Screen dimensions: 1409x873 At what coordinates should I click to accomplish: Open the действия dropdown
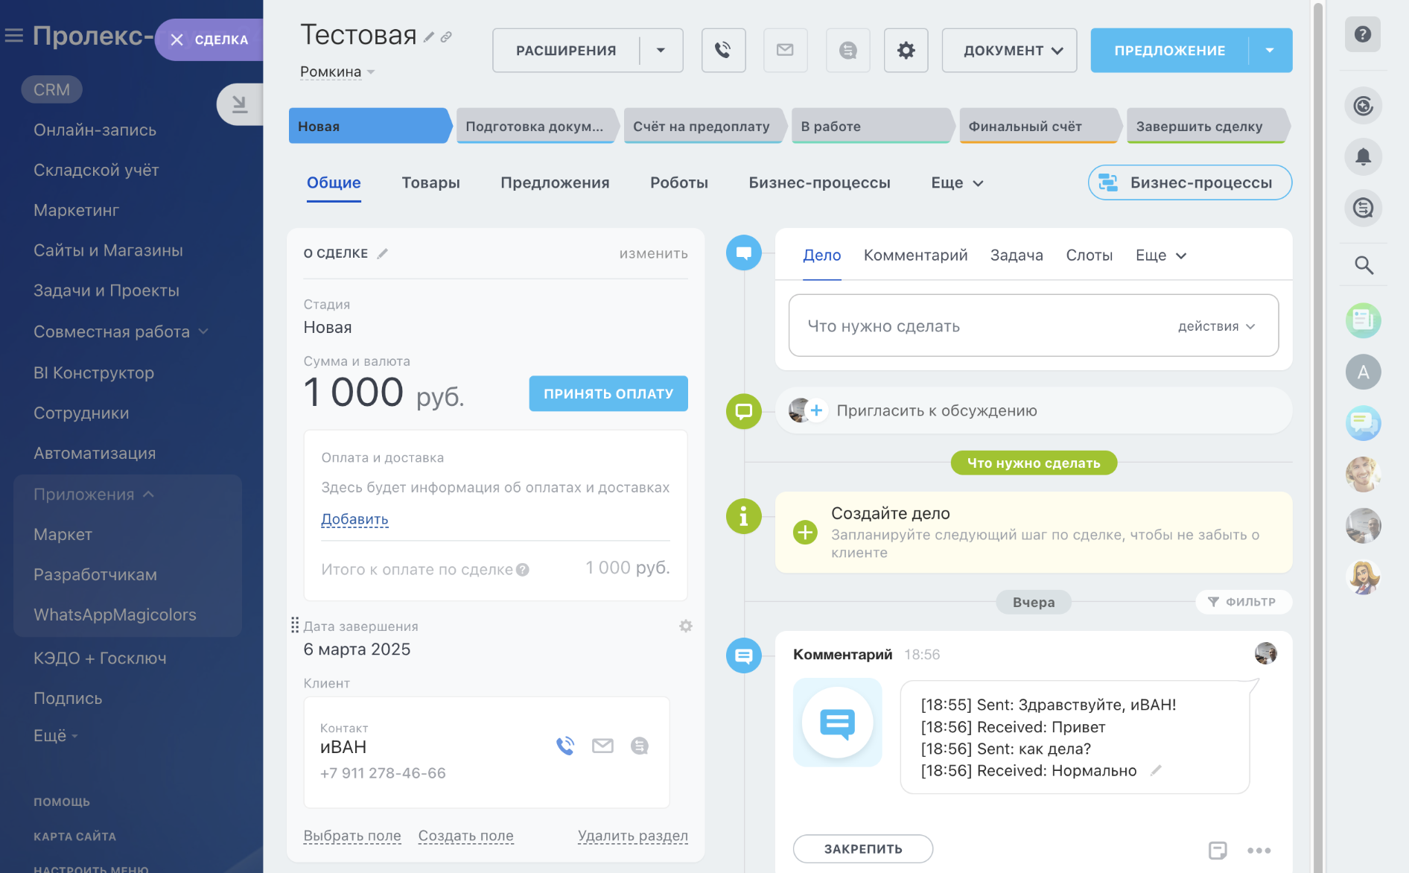click(1216, 326)
